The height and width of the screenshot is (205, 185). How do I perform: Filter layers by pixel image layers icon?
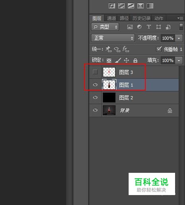[130, 27]
